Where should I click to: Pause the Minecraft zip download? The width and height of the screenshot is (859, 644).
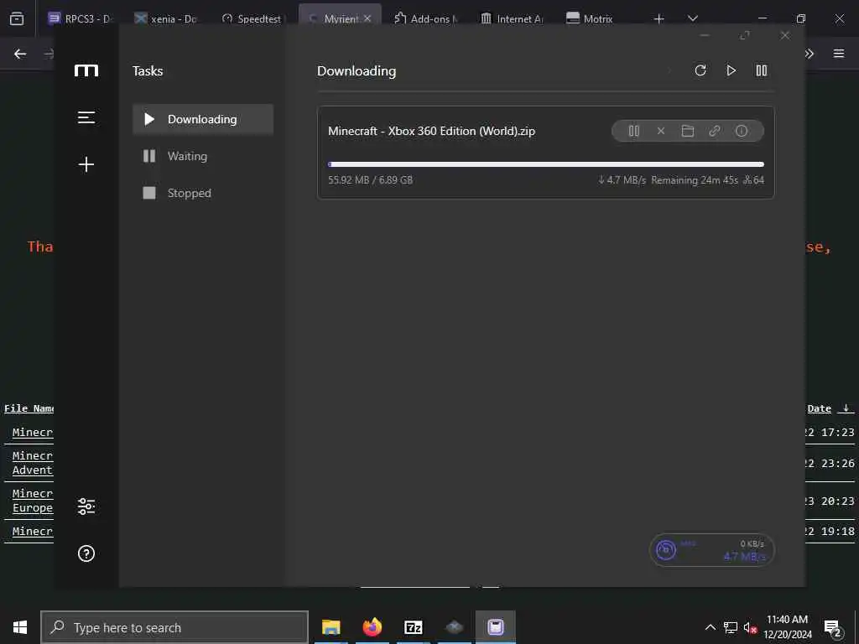click(x=634, y=131)
